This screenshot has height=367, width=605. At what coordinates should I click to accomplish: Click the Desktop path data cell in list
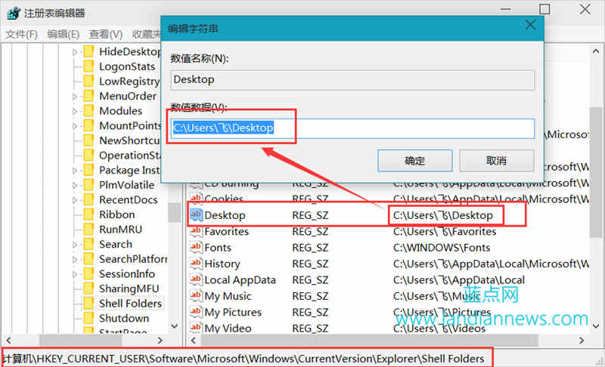tap(443, 215)
